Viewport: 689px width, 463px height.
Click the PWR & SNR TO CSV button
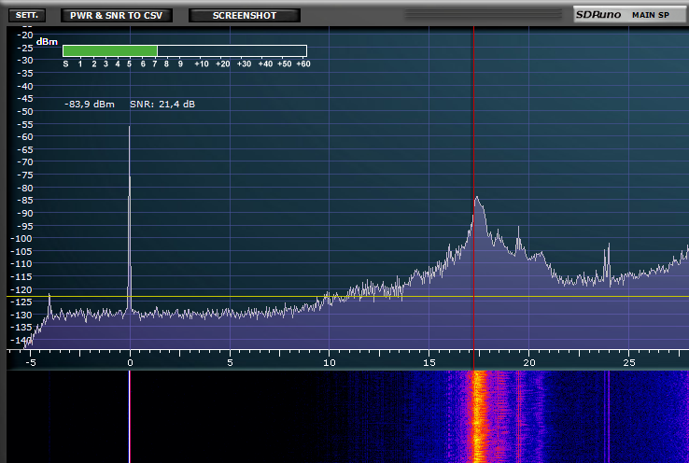coord(117,15)
